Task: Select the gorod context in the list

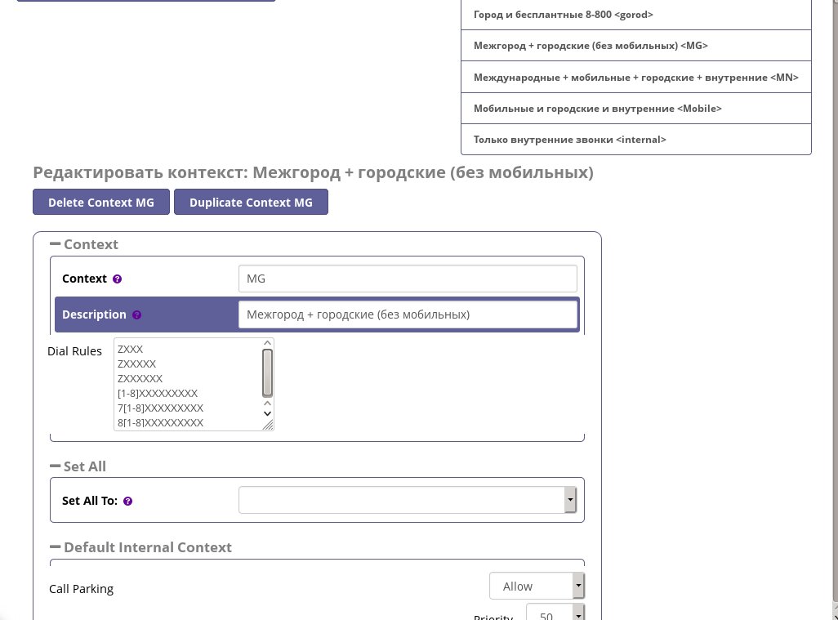Action: pos(635,15)
